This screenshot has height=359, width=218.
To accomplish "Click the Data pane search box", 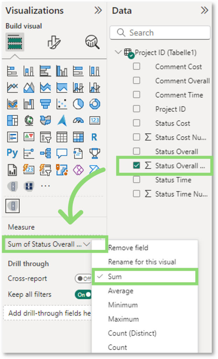I will pos(160,33).
